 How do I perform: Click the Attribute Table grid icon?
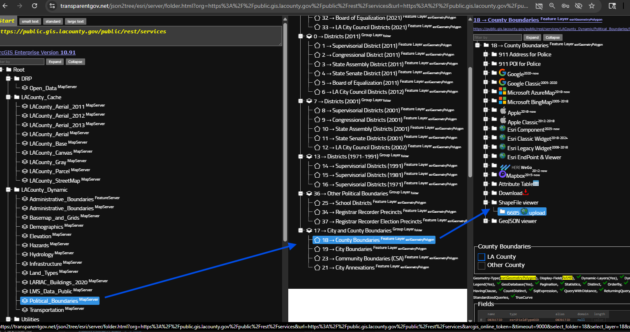tap(536, 183)
